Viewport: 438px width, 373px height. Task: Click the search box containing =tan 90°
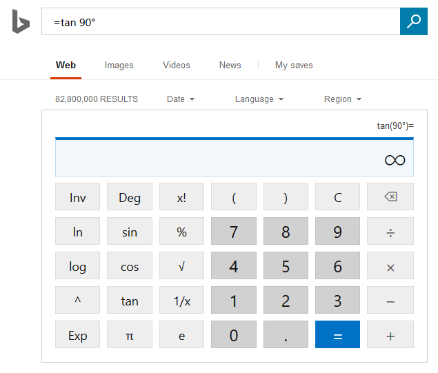(x=221, y=22)
